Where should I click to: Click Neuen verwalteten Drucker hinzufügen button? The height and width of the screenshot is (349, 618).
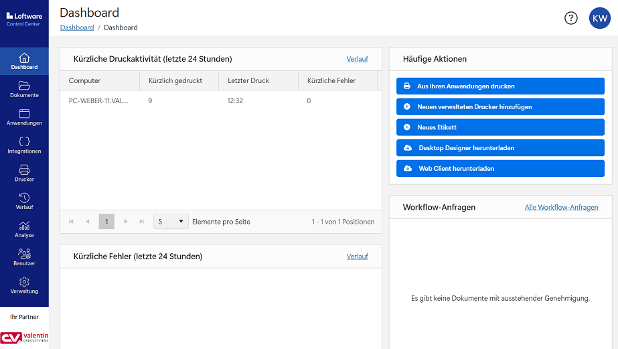coord(500,107)
